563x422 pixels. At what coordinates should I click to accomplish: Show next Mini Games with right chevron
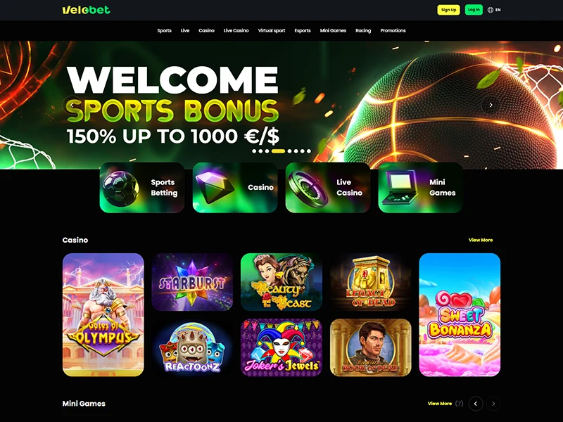pos(493,404)
